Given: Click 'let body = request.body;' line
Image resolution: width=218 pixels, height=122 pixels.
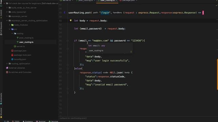Looking at the screenshot, I should 91,21.
